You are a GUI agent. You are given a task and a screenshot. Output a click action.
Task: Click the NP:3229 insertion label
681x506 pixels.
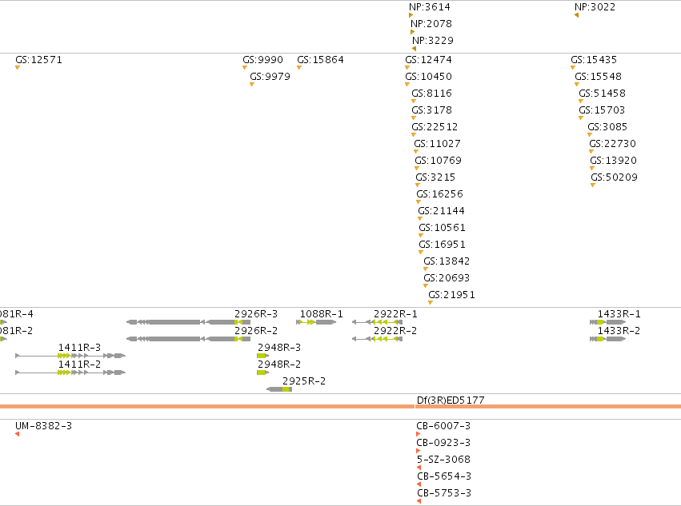coord(433,41)
